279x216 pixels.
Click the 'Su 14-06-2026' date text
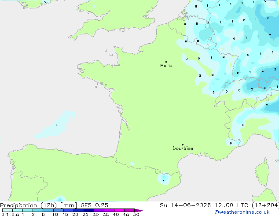tap(185, 205)
